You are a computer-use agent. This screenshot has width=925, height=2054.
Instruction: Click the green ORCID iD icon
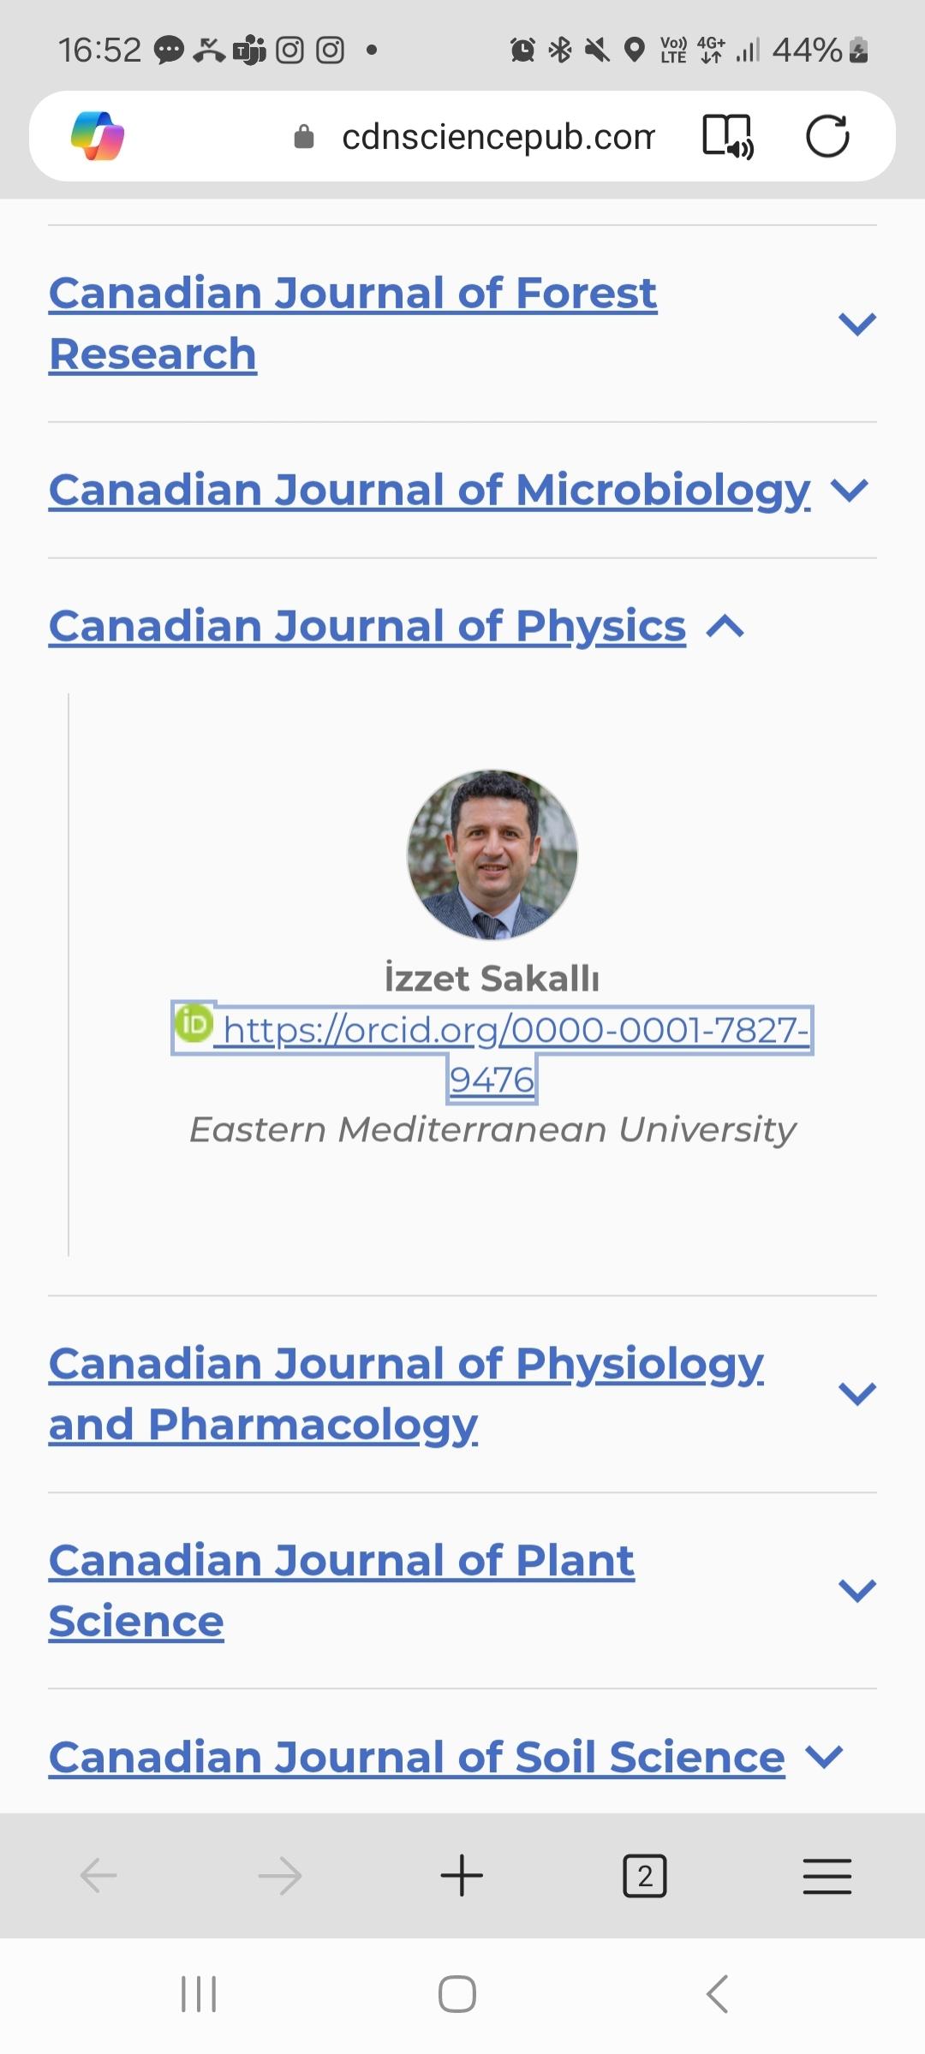click(194, 1023)
